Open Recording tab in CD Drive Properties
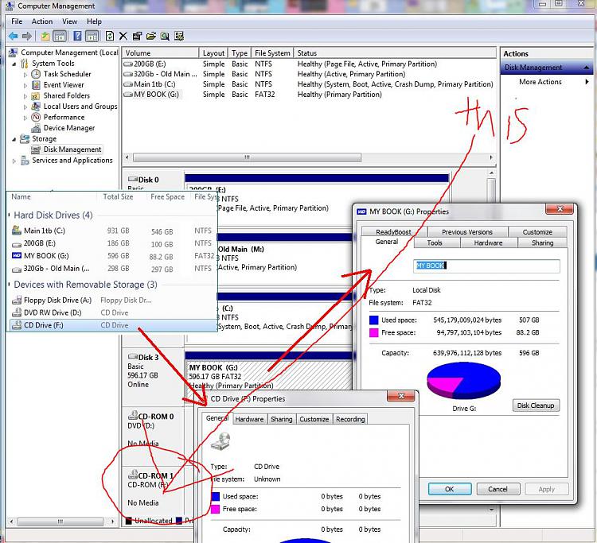The width and height of the screenshot is (597, 543). 350,419
